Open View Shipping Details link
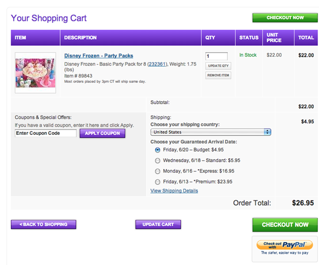The width and height of the screenshot is (320, 266). click(174, 191)
